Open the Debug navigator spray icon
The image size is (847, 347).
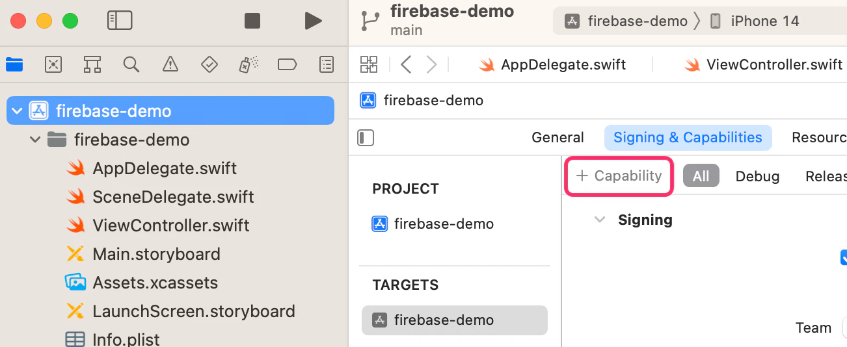coord(249,64)
